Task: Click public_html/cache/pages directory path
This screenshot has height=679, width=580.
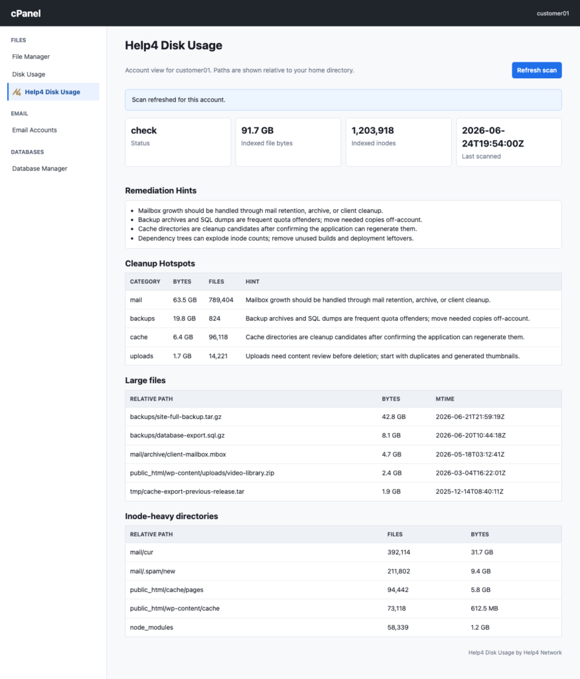Action: pyautogui.click(x=167, y=589)
